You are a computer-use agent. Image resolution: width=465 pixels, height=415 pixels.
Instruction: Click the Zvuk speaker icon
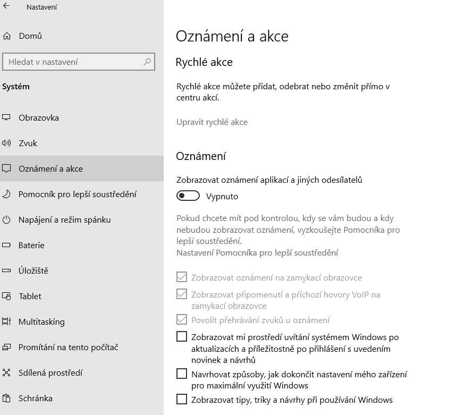click(7, 143)
